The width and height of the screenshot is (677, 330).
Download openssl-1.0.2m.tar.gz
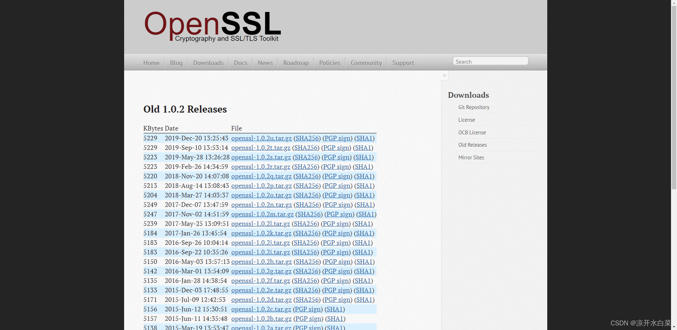(x=262, y=214)
